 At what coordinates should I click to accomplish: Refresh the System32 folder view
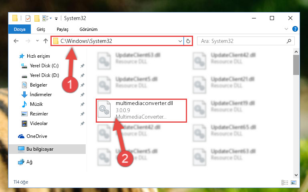pyautogui.click(x=188, y=41)
